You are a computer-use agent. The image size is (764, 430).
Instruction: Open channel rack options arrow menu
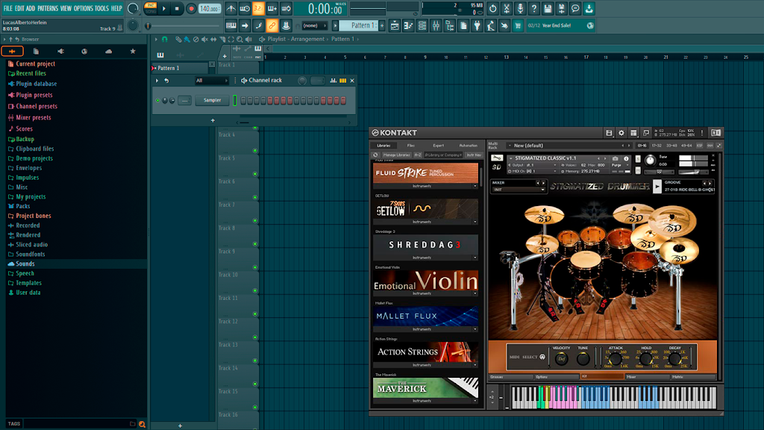tap(157, 81)
